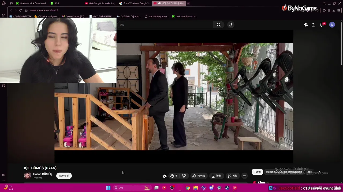This screenshot has height=192, width=343.
Task: Click the sparkle icon beside the like button
Action: pyautogui.click(x=165, y=176)
